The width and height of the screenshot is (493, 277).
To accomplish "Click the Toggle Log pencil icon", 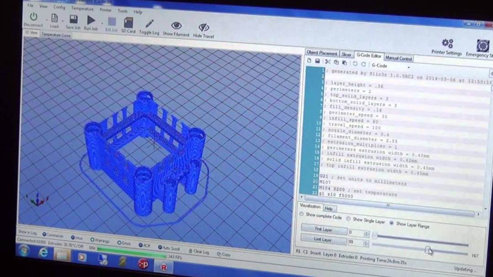I will click(x=150, y=24).
